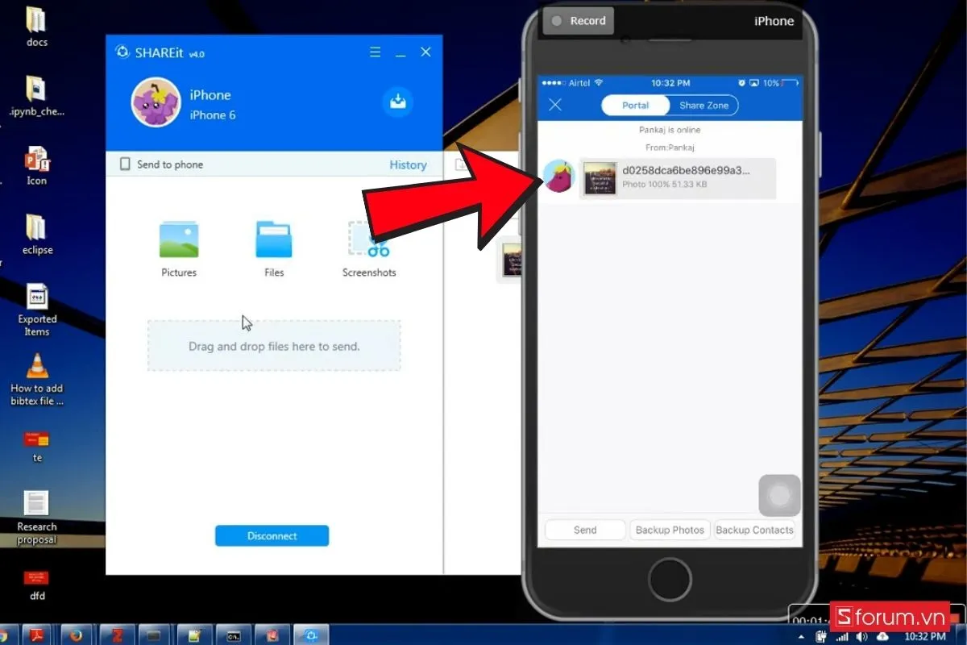Click the Disconnect button
This screenshot has height=645, width=967.
(x=272, y=535)
